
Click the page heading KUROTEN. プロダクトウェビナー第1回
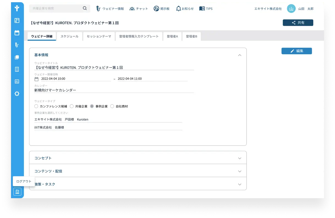[x=75, y=23]
